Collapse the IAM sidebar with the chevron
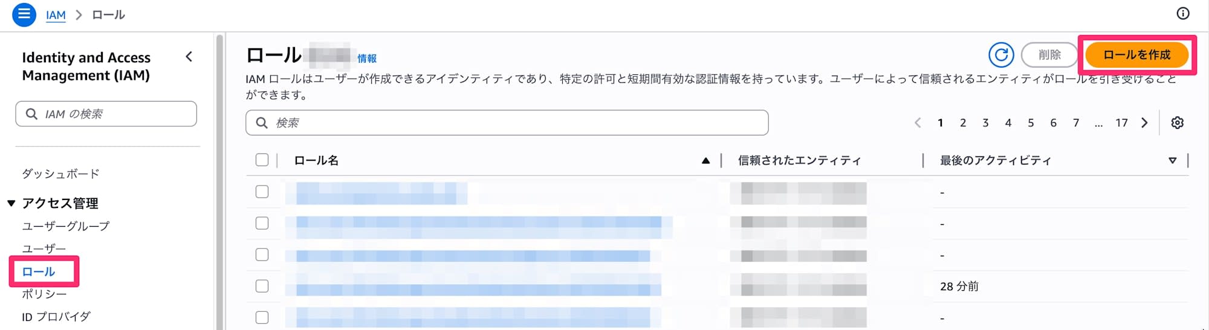The image size is (1209, 330). coord(189,57)
